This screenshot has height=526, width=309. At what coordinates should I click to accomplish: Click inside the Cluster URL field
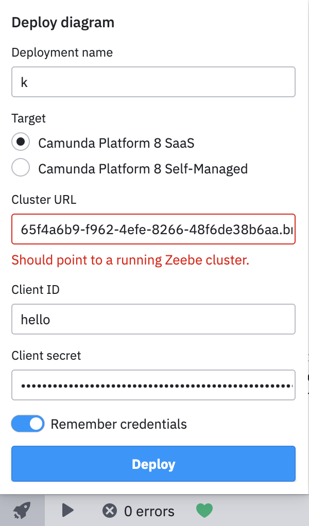click(x=153, y=229)
